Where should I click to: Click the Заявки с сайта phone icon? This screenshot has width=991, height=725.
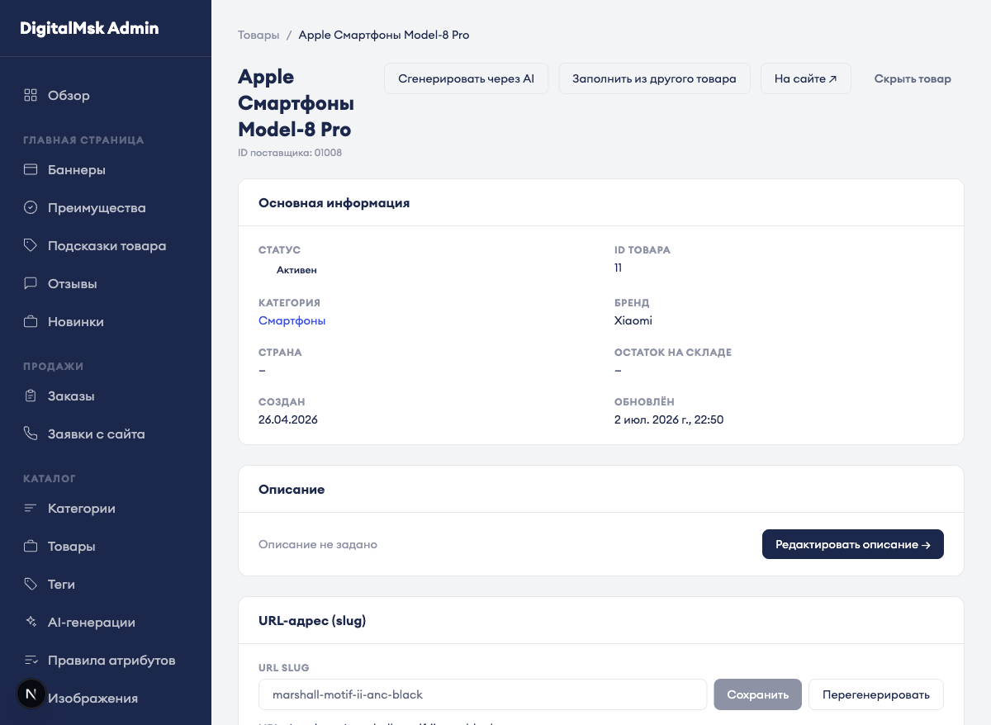coord(31,434)
